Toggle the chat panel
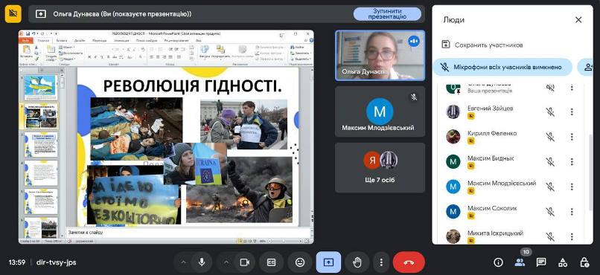Image resolution: width=600 pixels, height=275 pixels. pyautogui.click(x=541, y=262)
